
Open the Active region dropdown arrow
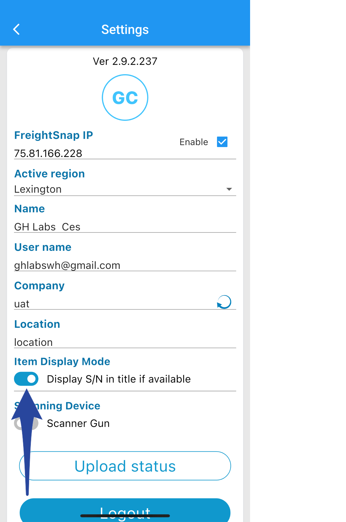coord(229,189)
